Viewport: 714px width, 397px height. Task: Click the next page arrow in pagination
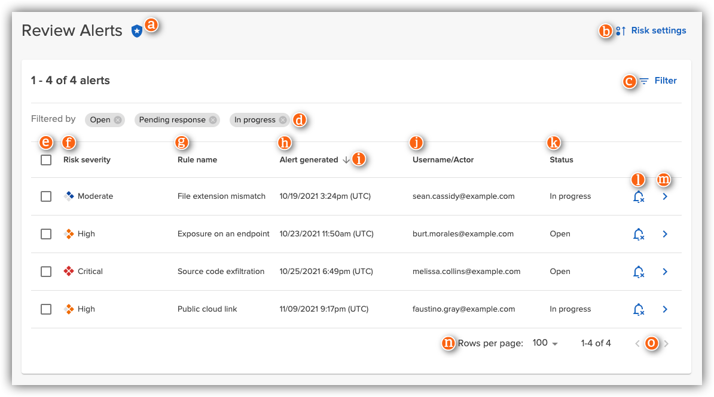[666, 343]
